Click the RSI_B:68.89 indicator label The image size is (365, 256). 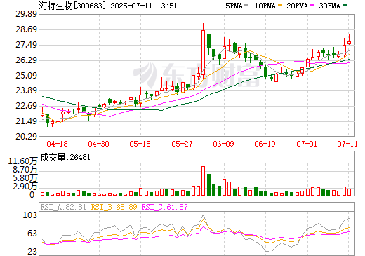[114, 207]
